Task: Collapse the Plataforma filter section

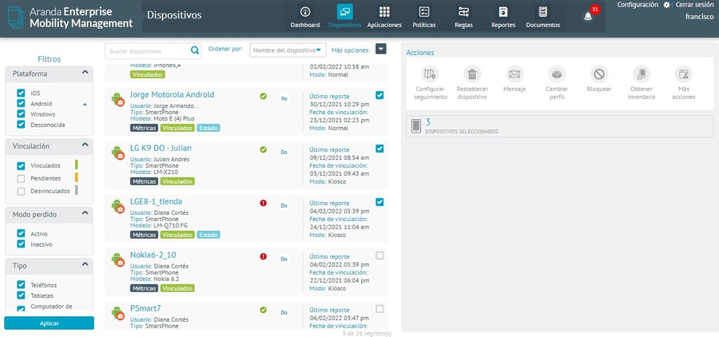Action: point(85,73)
